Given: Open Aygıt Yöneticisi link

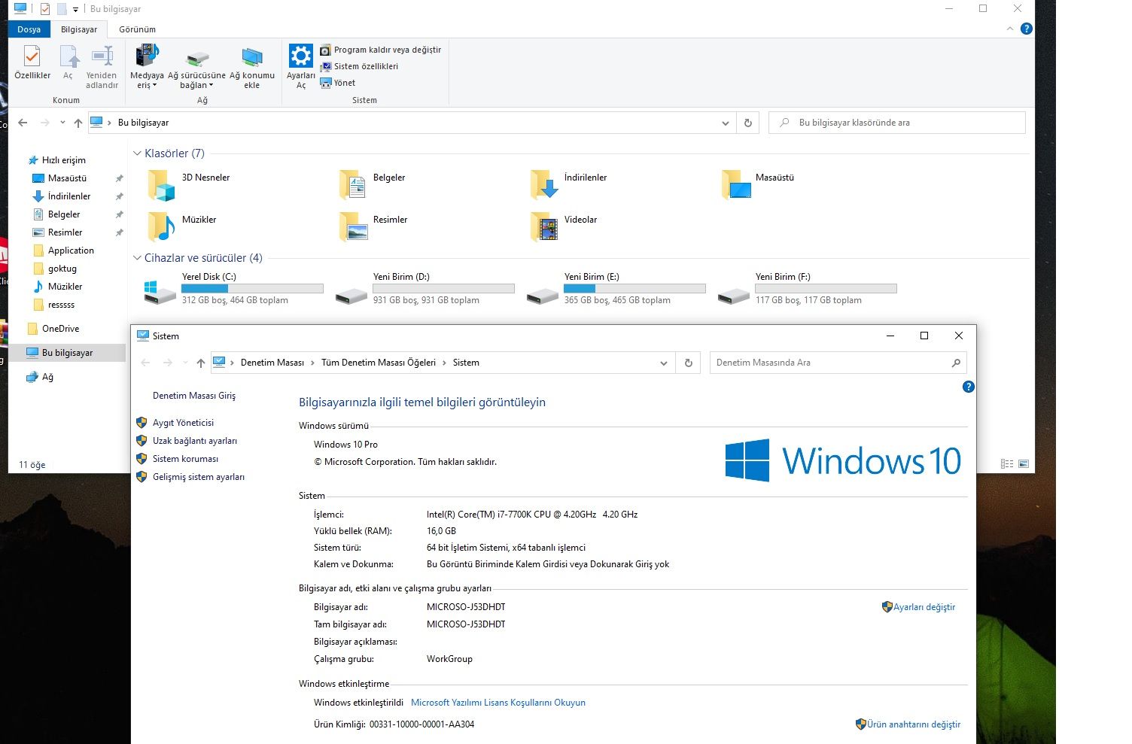Looking at the screenshot, I should [183, 423].
